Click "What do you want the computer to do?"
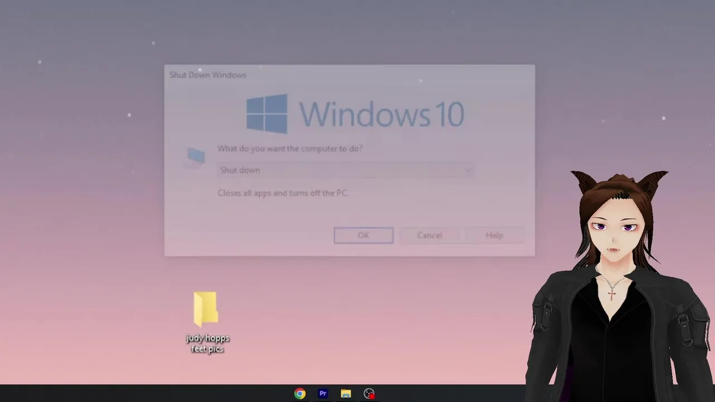The height and width of the screenshot is (402, 715). [290, 149]
